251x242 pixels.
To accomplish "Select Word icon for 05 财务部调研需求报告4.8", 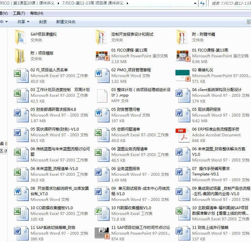I will [x=21, y=115].
